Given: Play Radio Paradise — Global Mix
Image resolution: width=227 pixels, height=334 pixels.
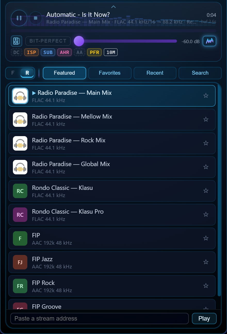Looking at the screenshot, I should 112,167.
